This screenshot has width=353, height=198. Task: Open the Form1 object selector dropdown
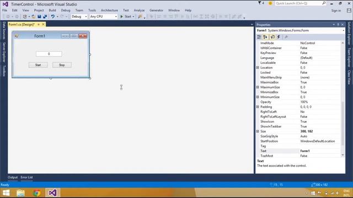344,31
